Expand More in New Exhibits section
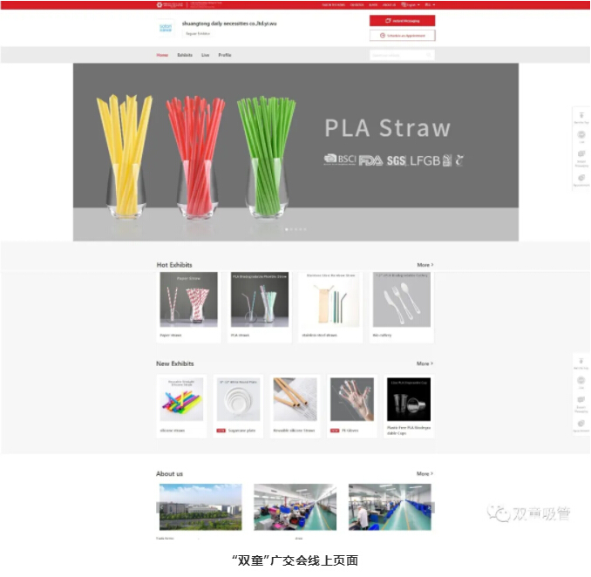Screen dimensions: 591x577 click(x=425, y=363)
